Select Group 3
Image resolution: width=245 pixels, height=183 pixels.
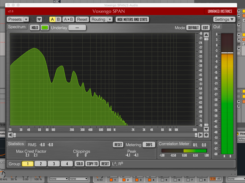54,164
